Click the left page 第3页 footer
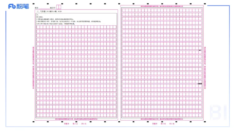The image size is (234, 131). [75, 124]
